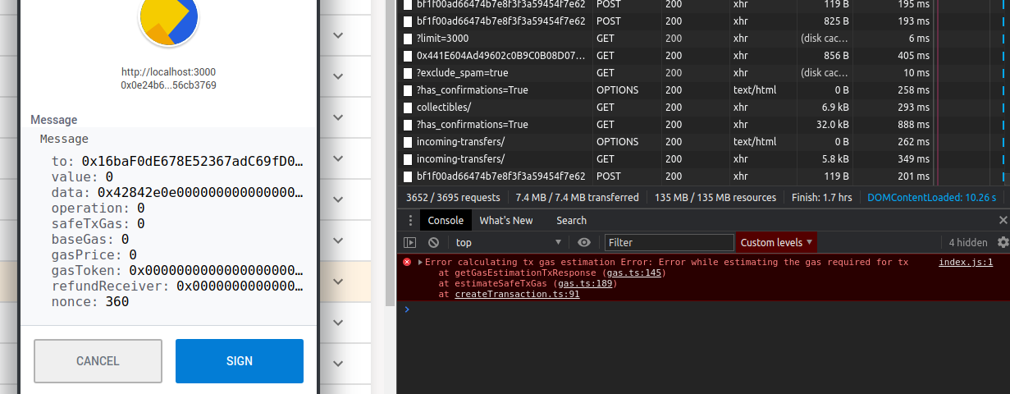Open the gas.ts:145 source link
Viewport: 1010px width, 394px height.
pyautogui.click(x=633, y=273)
